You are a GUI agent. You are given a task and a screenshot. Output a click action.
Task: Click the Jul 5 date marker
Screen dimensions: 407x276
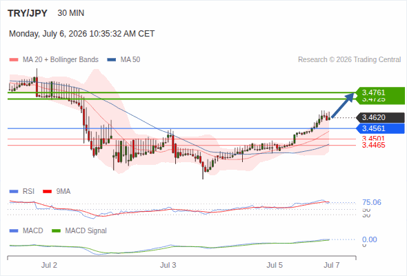275,265
